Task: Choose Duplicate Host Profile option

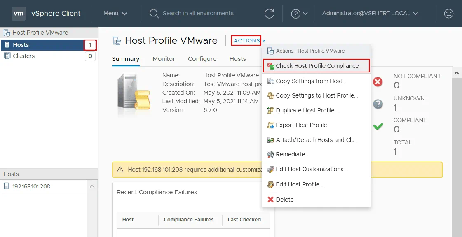Action: (x=307, y=111)
